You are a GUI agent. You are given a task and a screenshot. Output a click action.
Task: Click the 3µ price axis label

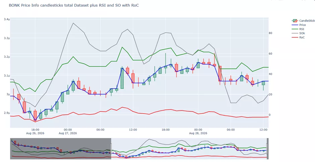[8, 94]
